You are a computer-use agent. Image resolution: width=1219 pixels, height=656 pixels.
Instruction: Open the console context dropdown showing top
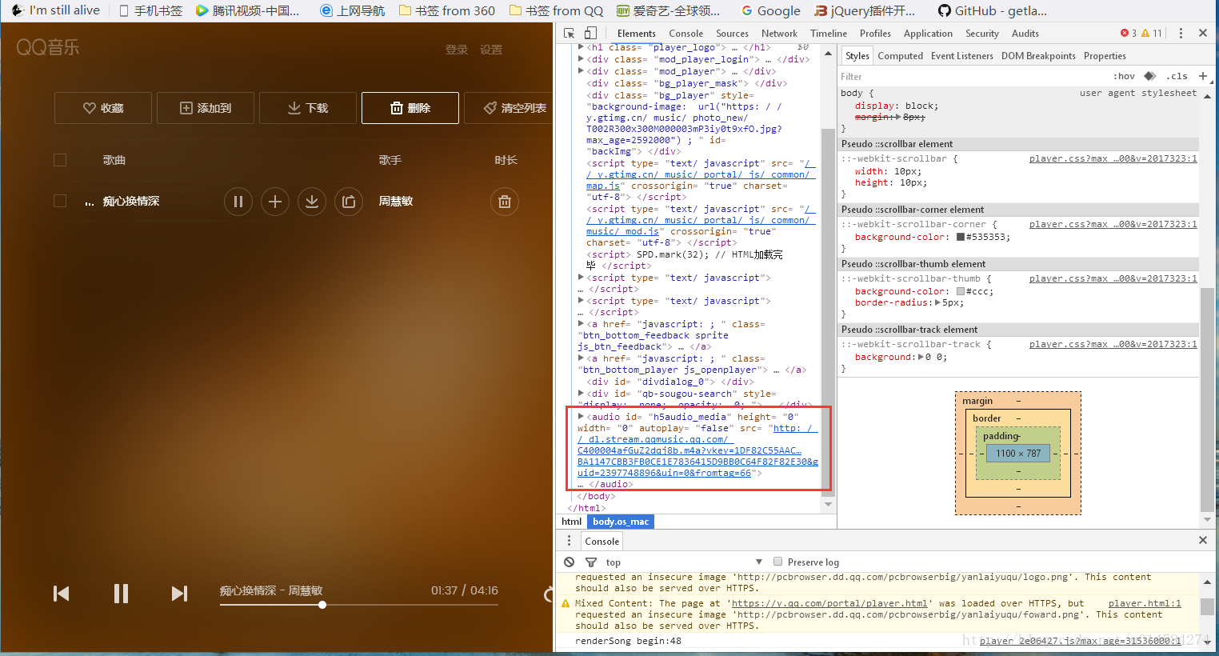pos(684,562)
